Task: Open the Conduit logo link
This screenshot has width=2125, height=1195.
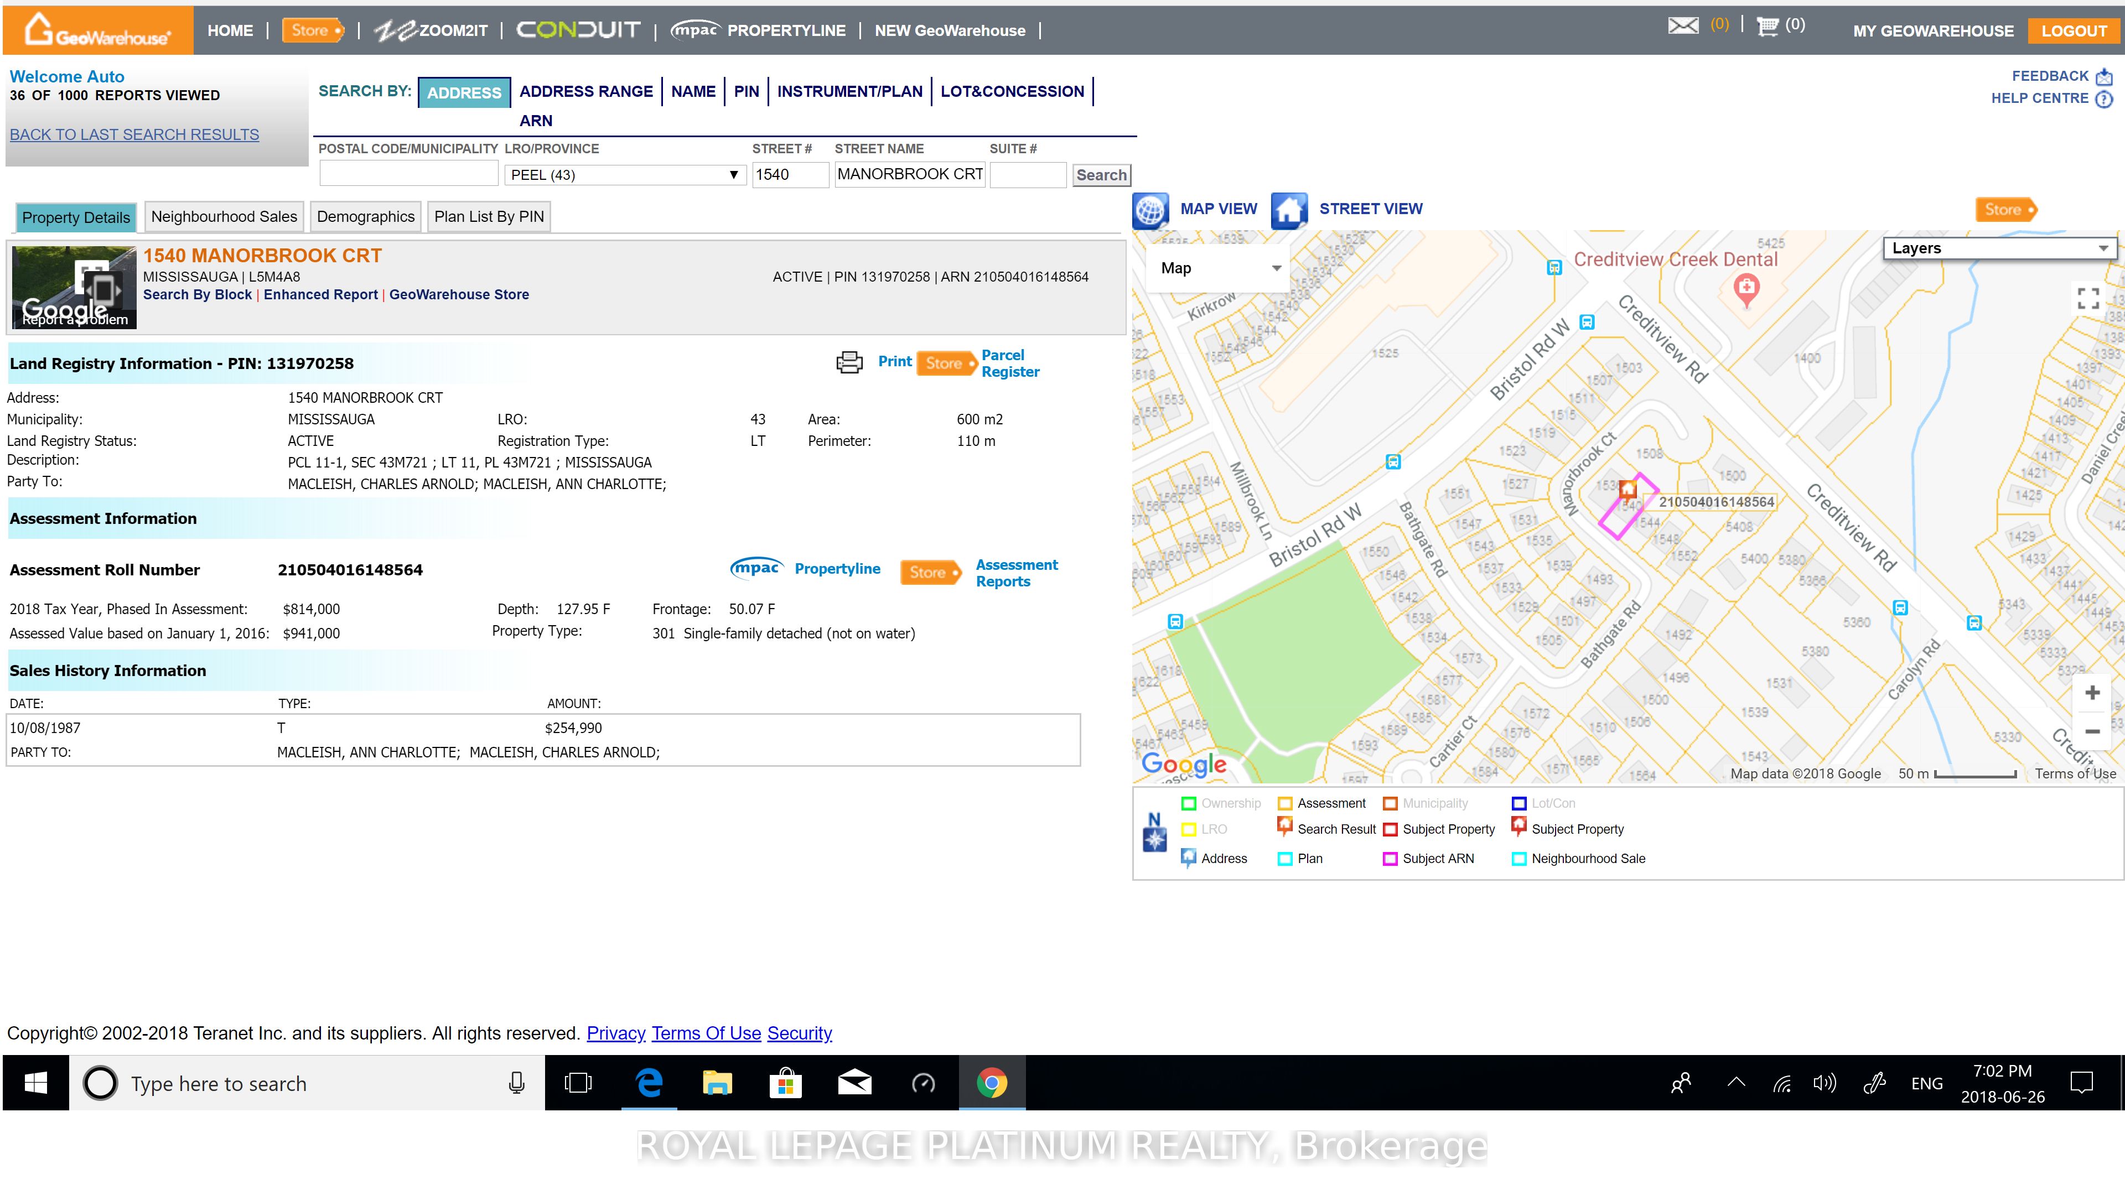Action: [x=577, y=30]
